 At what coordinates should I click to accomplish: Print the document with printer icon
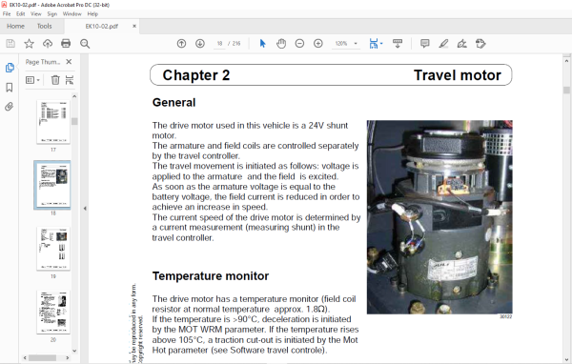[x=66, y=44]
